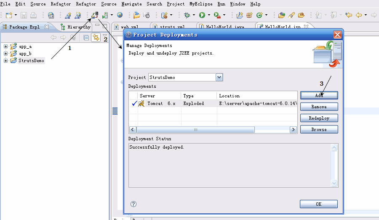Expand the app_b project node
This screenshot has height=220, width=379.
(x=5, y=53)
